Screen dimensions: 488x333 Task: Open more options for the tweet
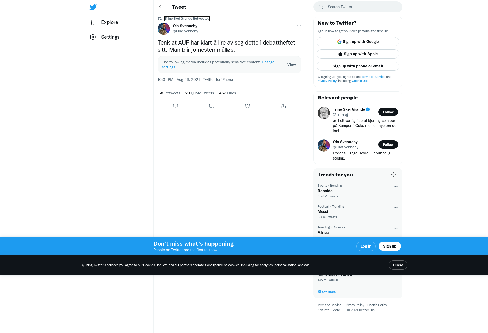pyautogui.click(x=299, y=26)
